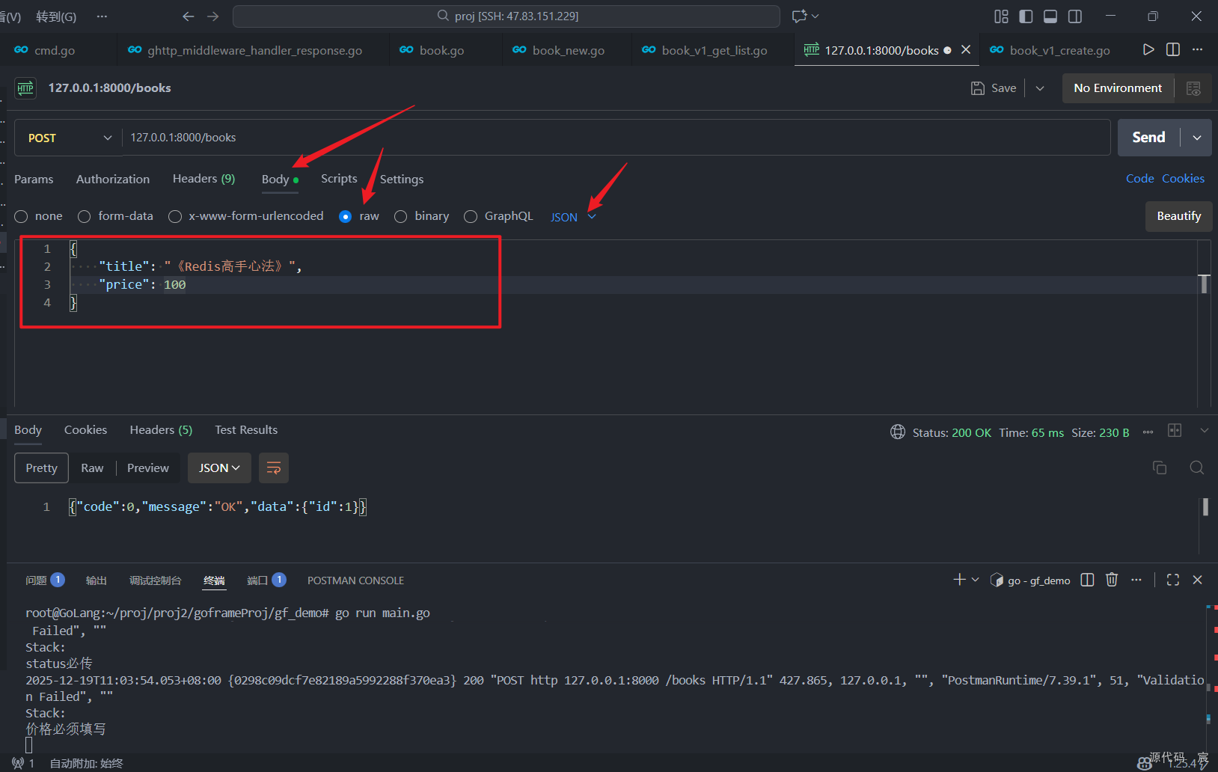Screen dimensions: 1218x772
Task: Open the request Settings tab
Action: click(x=402, y=179)
